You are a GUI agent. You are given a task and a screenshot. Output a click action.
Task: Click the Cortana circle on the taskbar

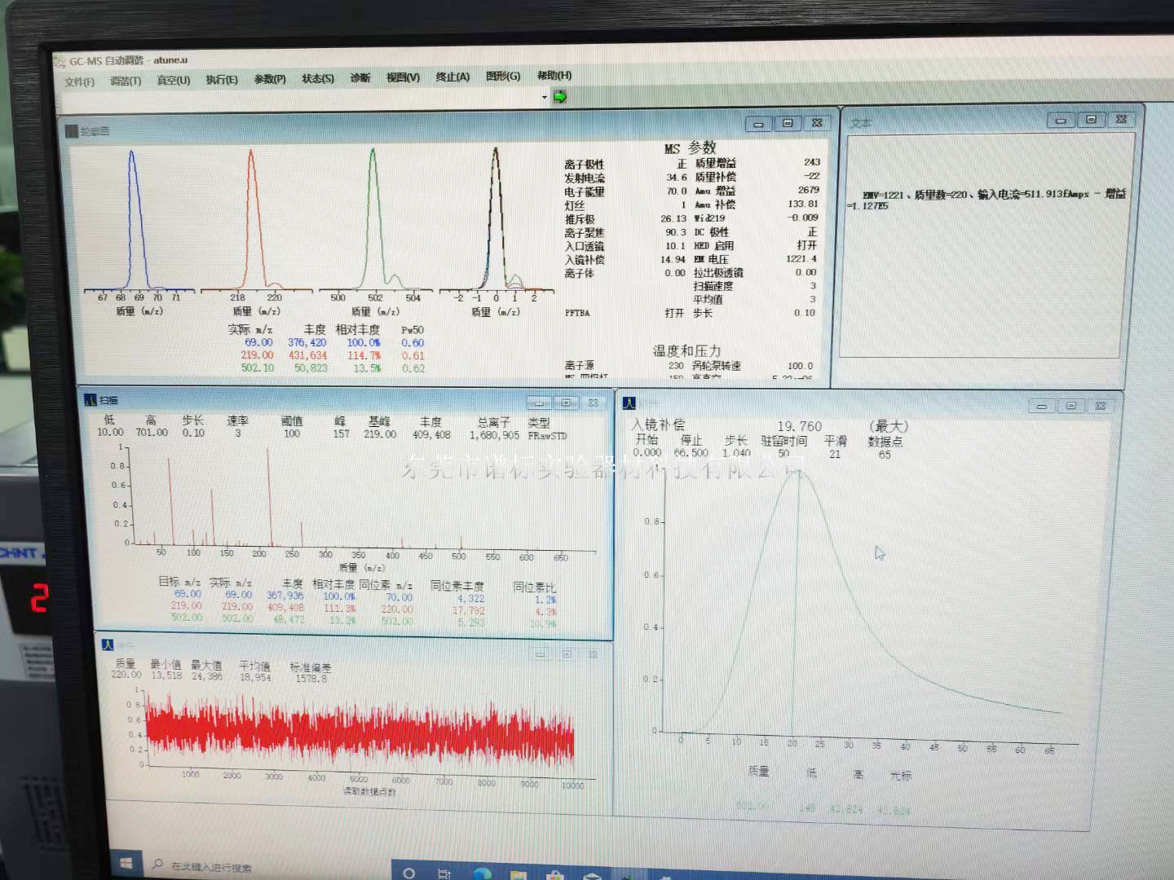click(x=409, y=873)
